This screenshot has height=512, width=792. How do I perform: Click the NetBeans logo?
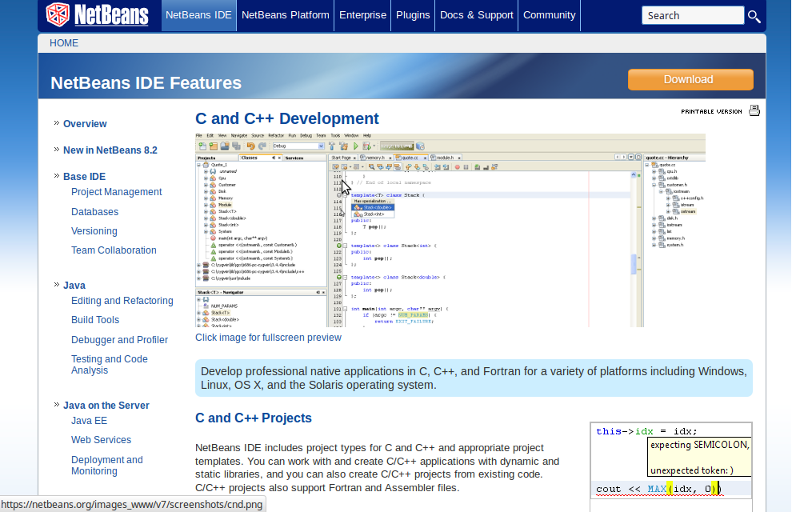(97, 14)
